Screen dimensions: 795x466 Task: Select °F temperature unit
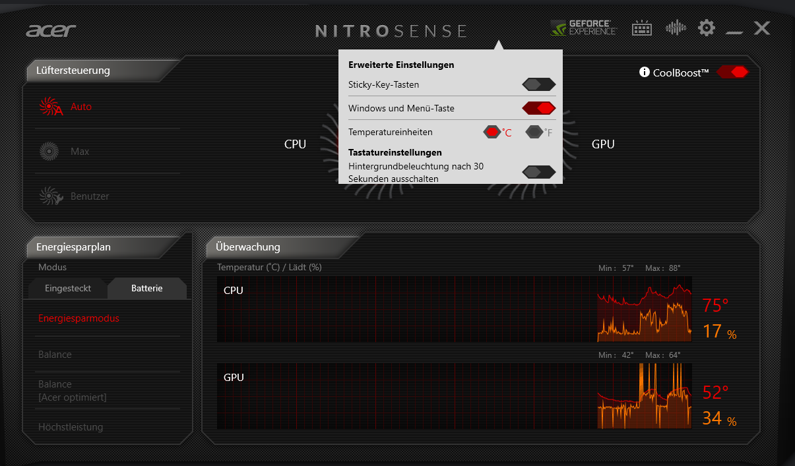[539, 132]
